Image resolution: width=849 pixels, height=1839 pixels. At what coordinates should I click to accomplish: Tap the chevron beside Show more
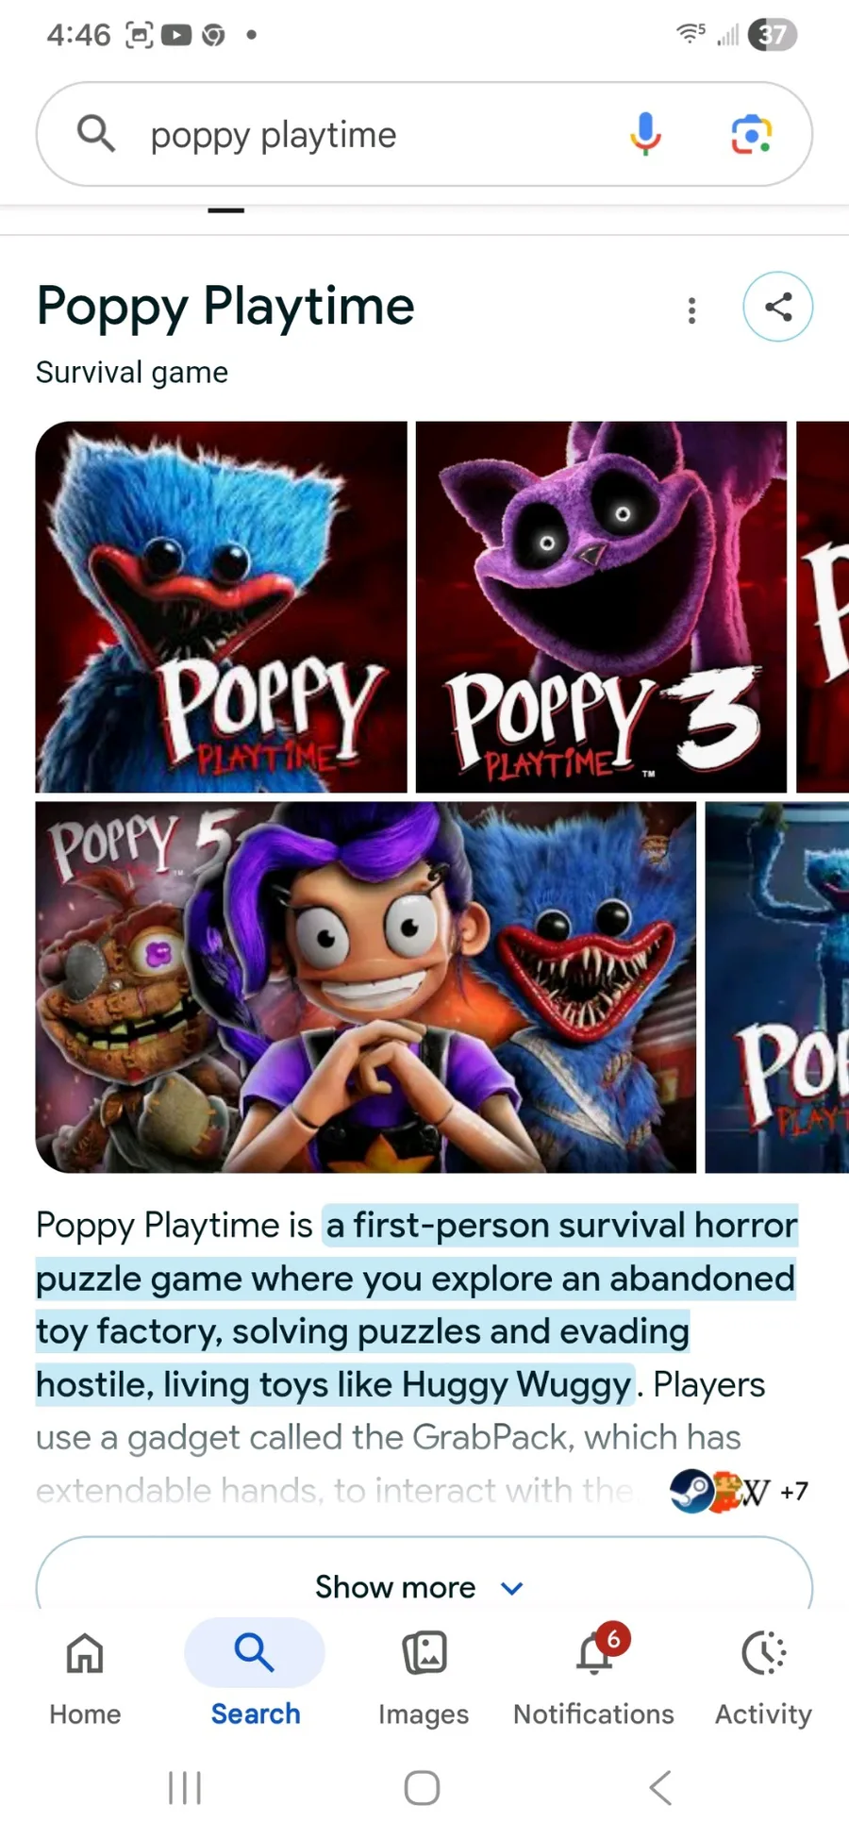point(512,1588)
